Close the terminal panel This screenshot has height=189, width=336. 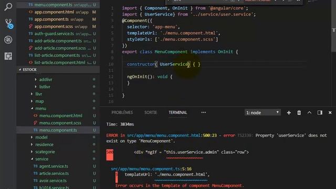(330, 112)
